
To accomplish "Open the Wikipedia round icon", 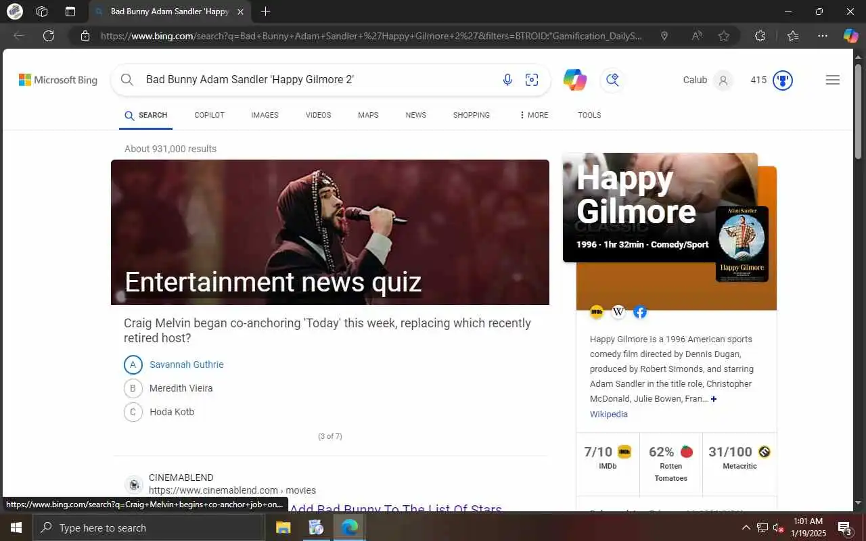I will (x=618, y=312).
